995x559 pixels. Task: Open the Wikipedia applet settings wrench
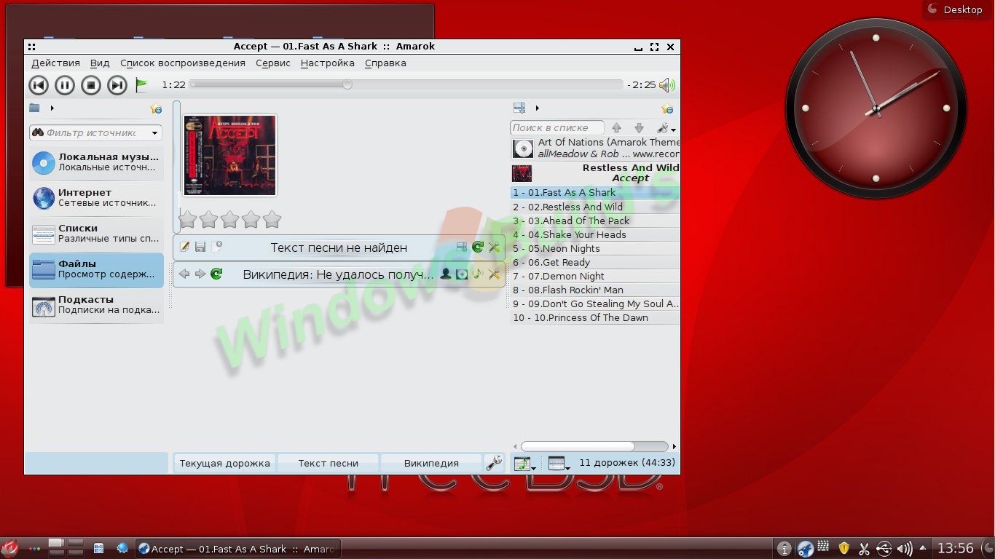(494, 274)
